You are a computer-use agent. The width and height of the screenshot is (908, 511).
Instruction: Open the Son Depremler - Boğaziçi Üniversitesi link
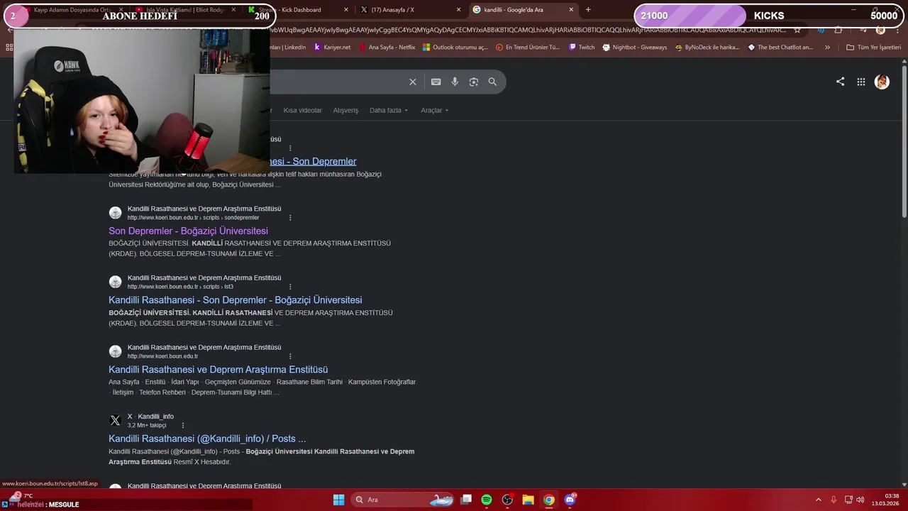click(x=188, y=231)
